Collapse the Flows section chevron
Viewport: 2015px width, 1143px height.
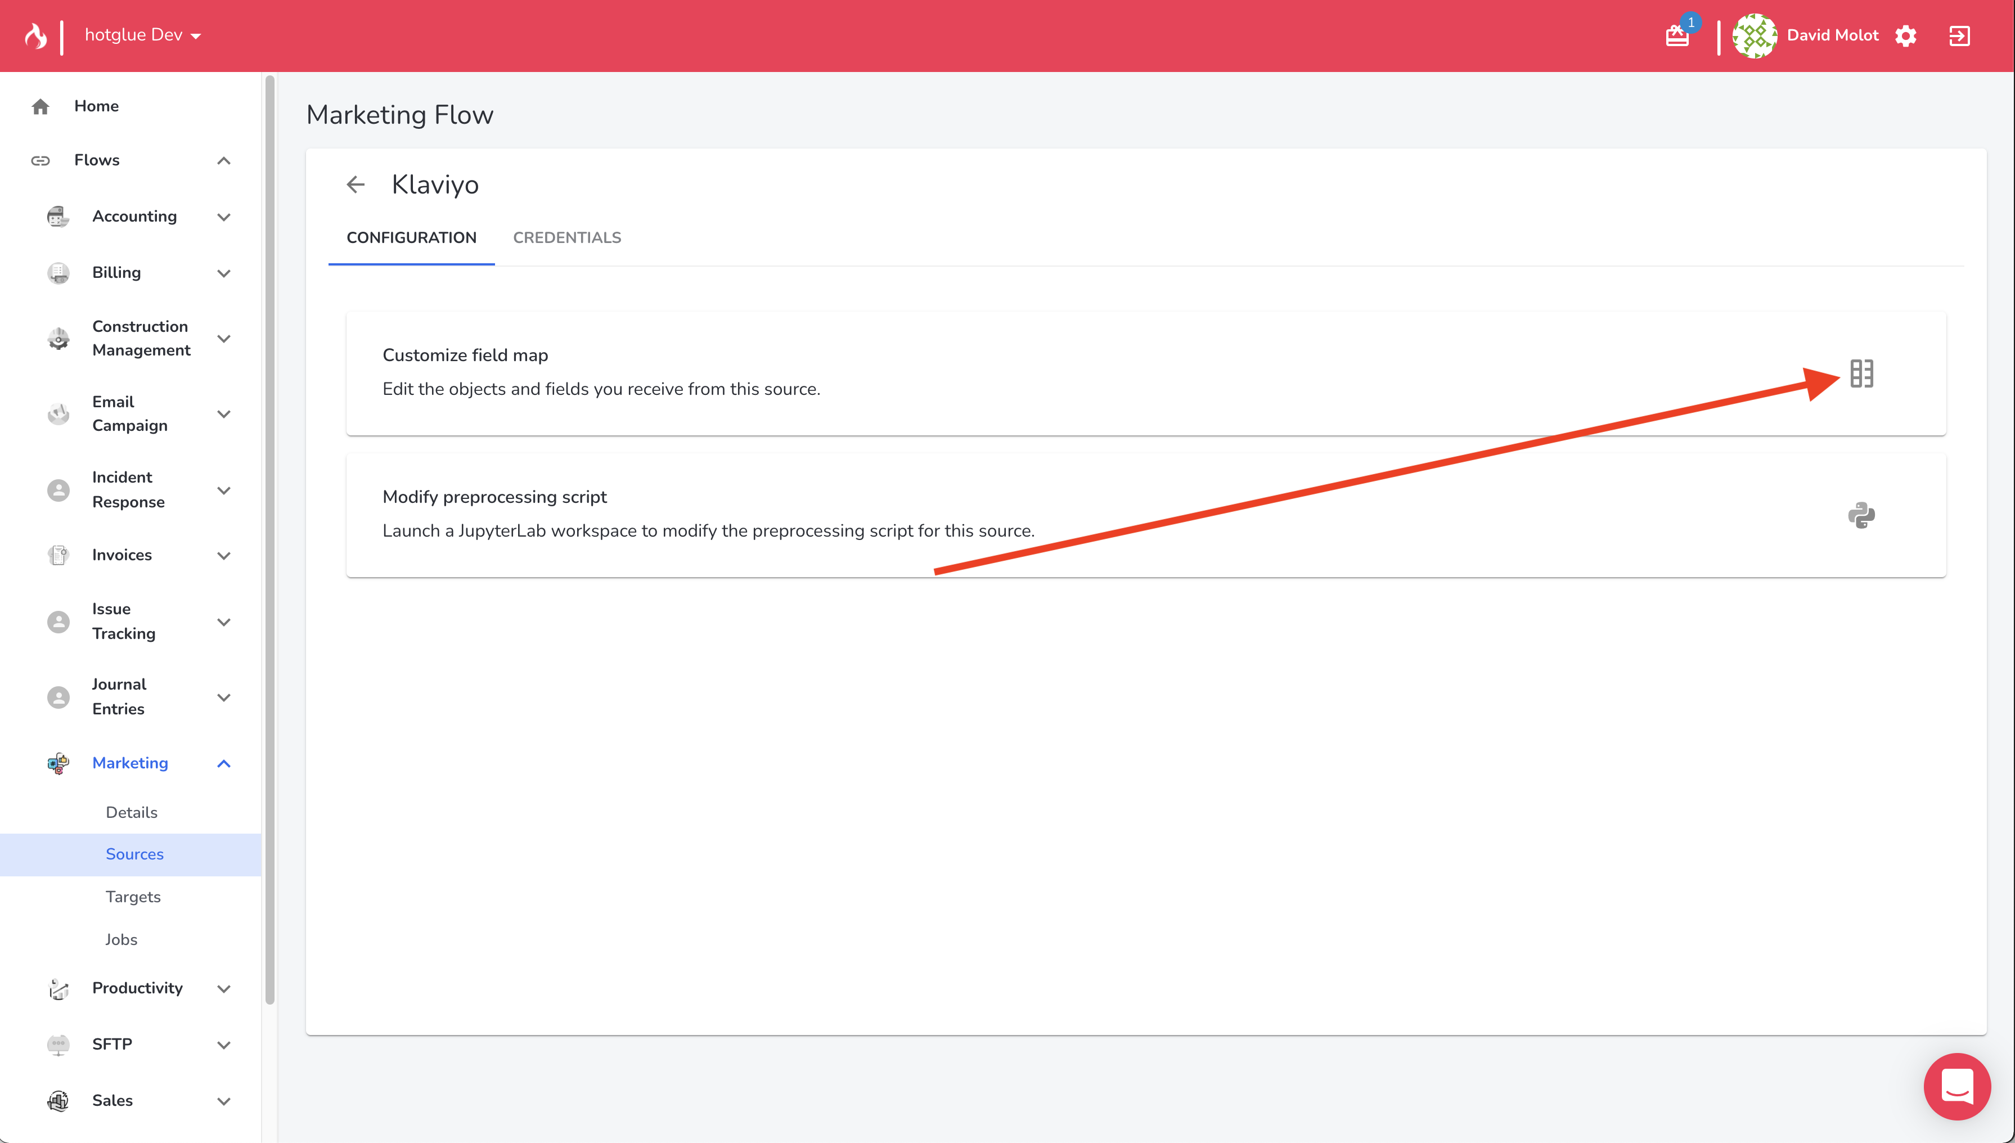pyautogui.click(x=224, y=160)
